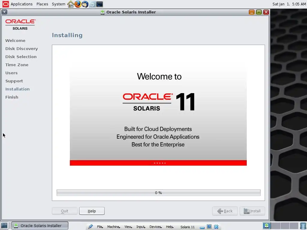Minimize the Oracle Solaris Installer window
This screenshot has height=230, width=307.
(252, 12)
